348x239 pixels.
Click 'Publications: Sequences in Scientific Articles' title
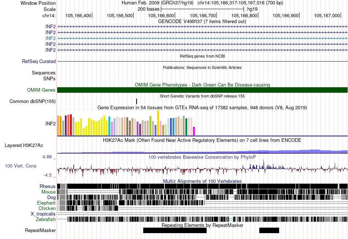(202, 67)
